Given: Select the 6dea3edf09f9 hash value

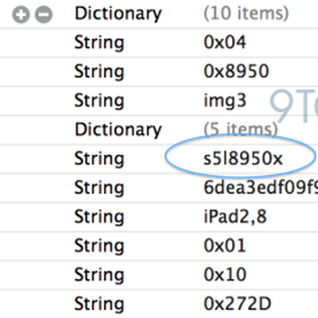Looking at the screenshot, I should [261, 188].
